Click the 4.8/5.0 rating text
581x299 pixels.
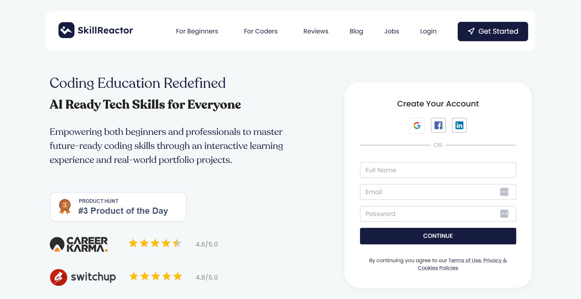[x=207, y=277]
